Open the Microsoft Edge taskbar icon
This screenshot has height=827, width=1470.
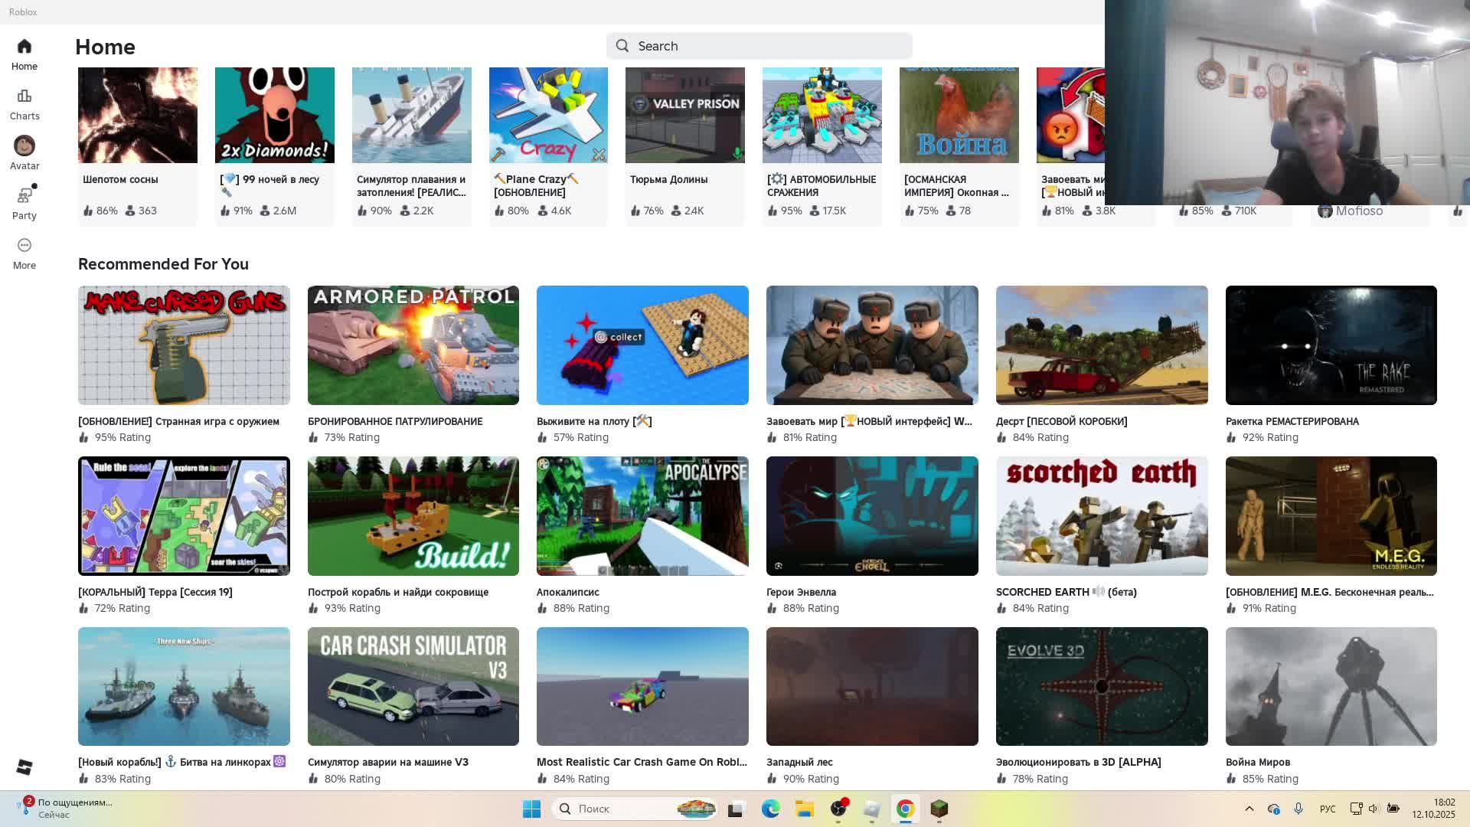tap(770, 809)
